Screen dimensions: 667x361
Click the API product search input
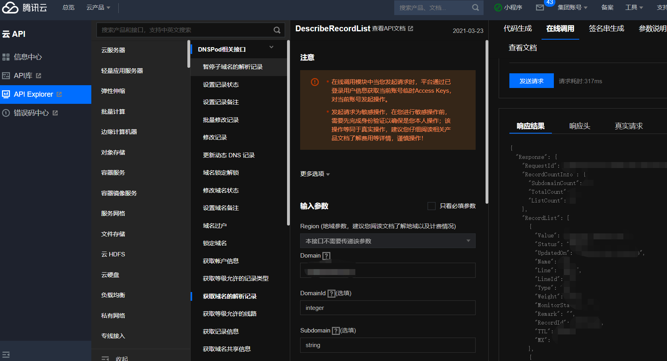click(191, 30)
